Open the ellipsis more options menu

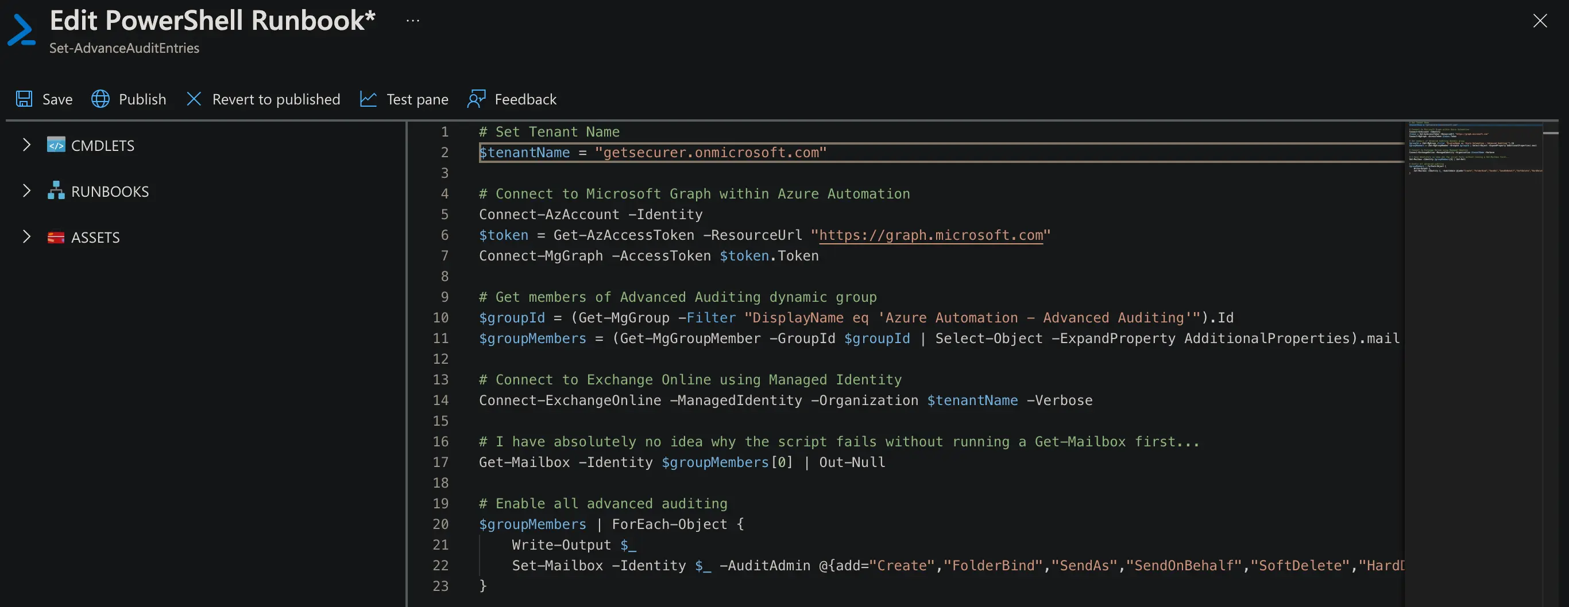[412, 21]
